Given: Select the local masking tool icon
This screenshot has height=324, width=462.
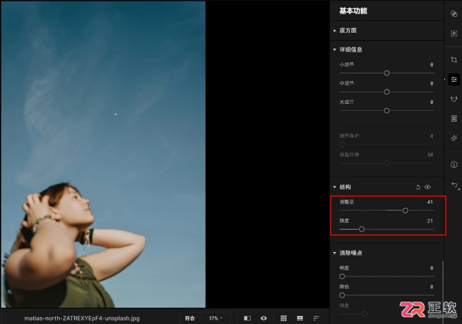Looking at the screenshot, I should click(x=454, y=33).
